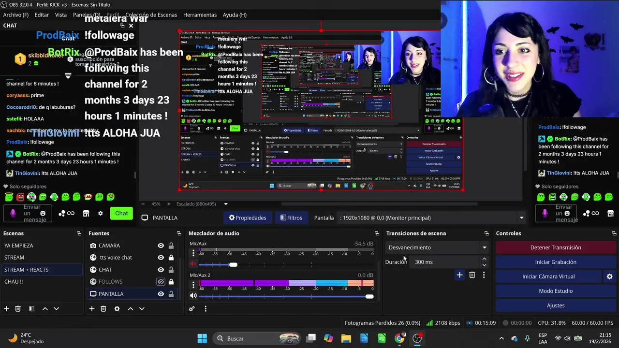The width and height of the screenshot is (619, 348).
Task: Open advanced audio properties gears icon
Action: [x=192, y=309]
